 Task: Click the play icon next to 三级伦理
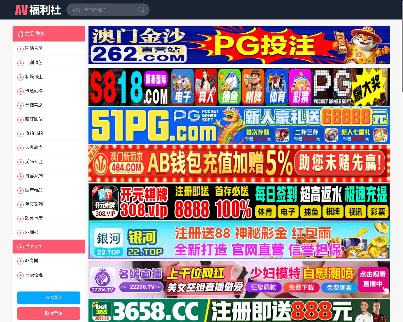(20, 275)
